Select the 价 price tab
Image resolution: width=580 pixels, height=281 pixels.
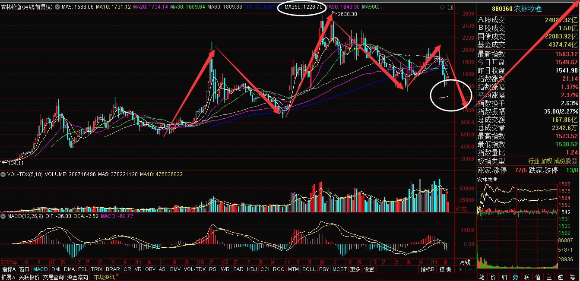(x=493, y=277)
